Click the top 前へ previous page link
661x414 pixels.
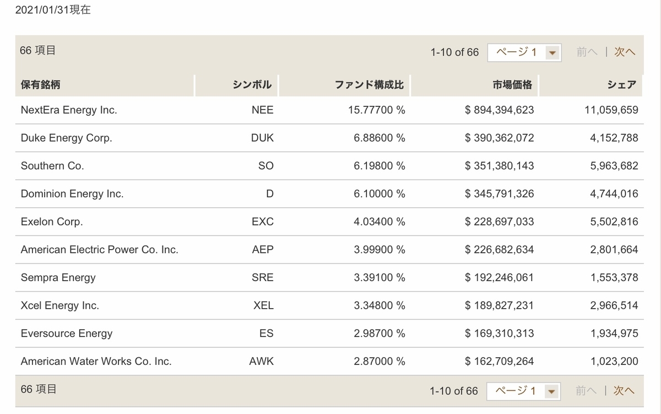click(x=587, y=52)
